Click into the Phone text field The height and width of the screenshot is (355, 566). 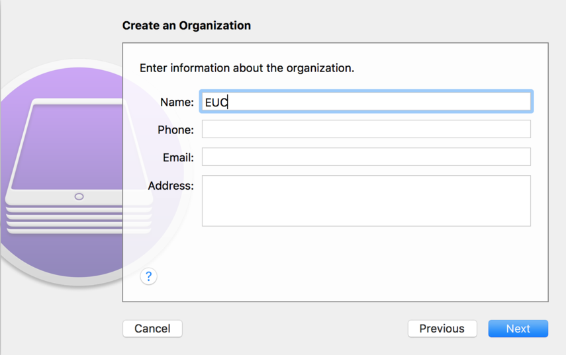pyautogui.click(x=366, y=130)
